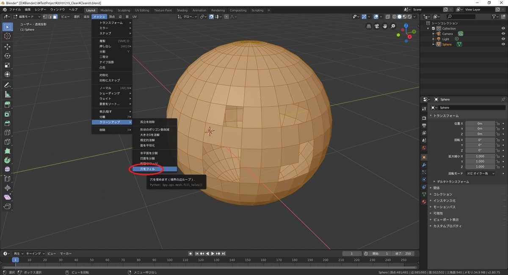Switch to the Sculpting workspace tab
This screenshot has height=275, width=508.
coord(124,10)
